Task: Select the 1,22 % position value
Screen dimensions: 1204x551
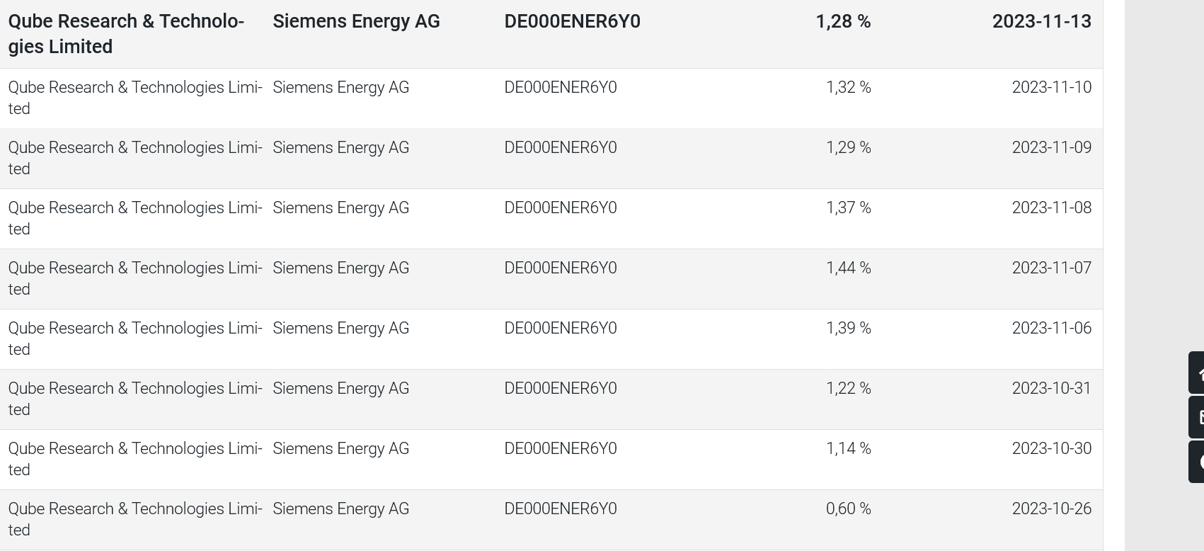Action: coord(848,389)
